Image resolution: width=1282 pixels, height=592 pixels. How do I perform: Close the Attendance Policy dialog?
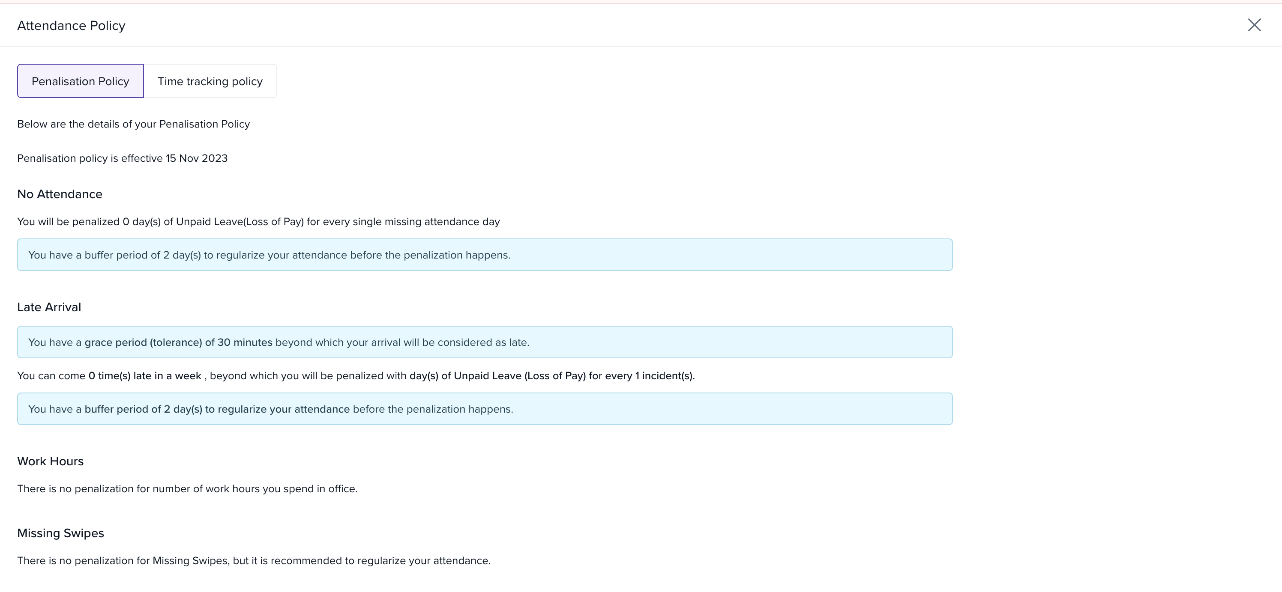[1254, 25]
